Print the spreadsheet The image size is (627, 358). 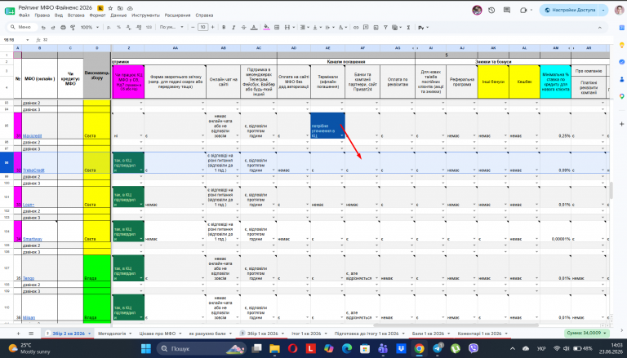coord(63,27)
